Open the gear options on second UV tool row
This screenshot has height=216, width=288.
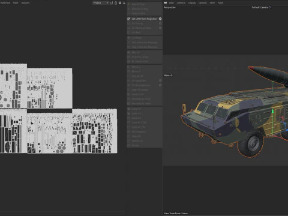(160, 23)
